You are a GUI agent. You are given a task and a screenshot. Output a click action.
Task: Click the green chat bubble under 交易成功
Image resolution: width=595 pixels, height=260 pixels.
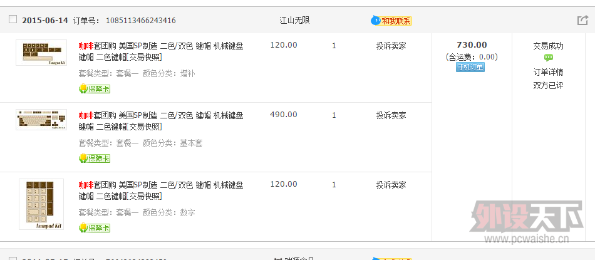[x=548, y=58]
